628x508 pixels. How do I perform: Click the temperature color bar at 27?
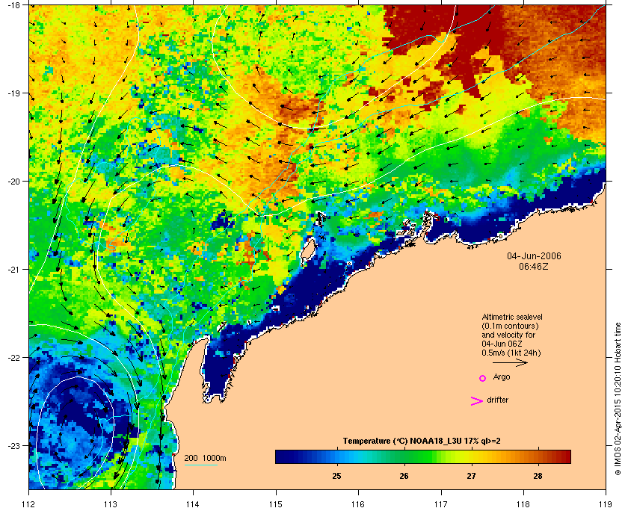click(x=472, y=456)
